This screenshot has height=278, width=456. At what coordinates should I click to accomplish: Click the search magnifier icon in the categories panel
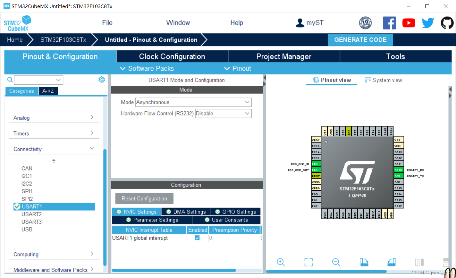point(10,80)
